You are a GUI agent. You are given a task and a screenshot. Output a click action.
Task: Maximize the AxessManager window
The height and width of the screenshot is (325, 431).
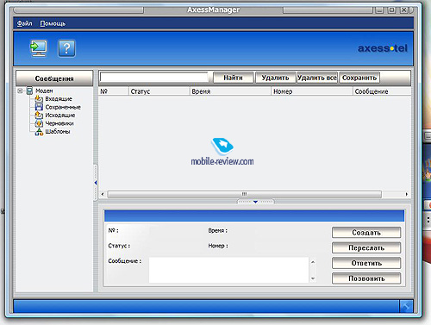pos(391,9)
